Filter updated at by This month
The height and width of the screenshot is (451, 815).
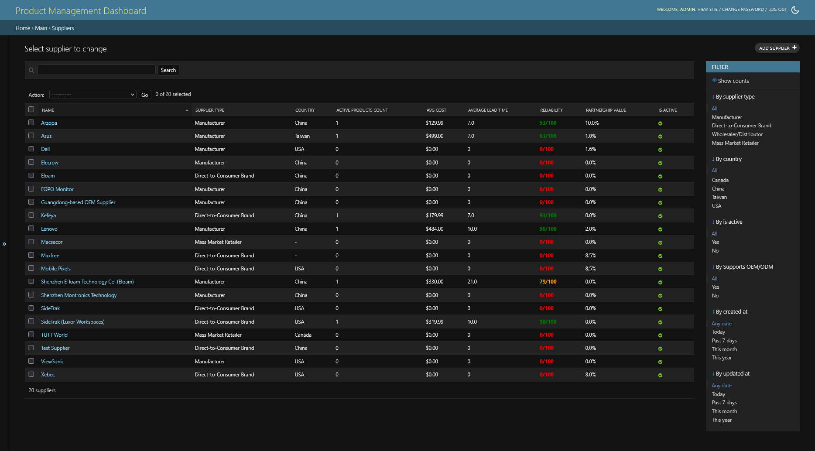pos(724,411)
